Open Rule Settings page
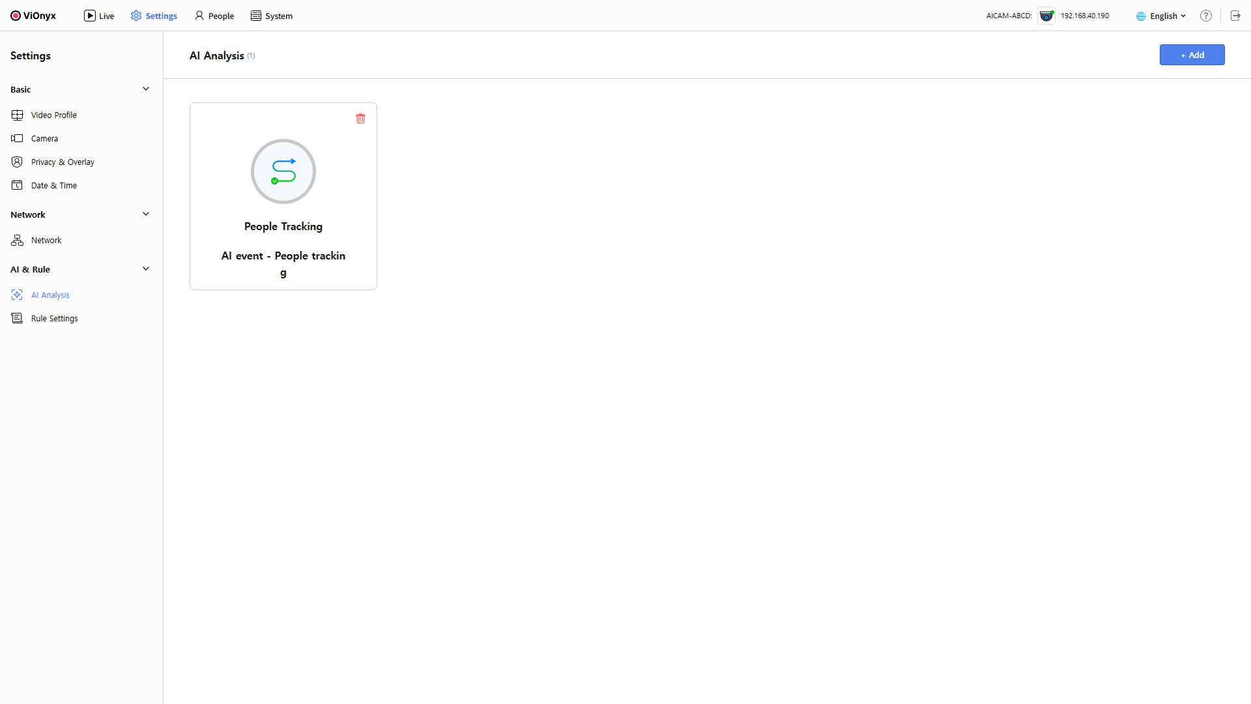The height and width of the screenshot is (704, 1251). click(54, 318)
